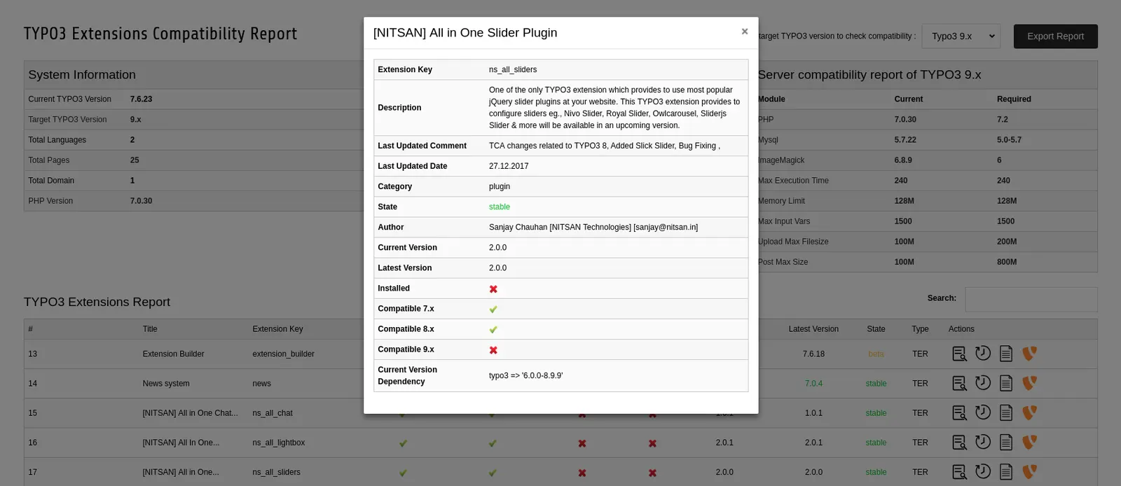
Task: Click Upload Max Filesize required value 200M
Action: pyautogui.click(x=1007, y=241)
